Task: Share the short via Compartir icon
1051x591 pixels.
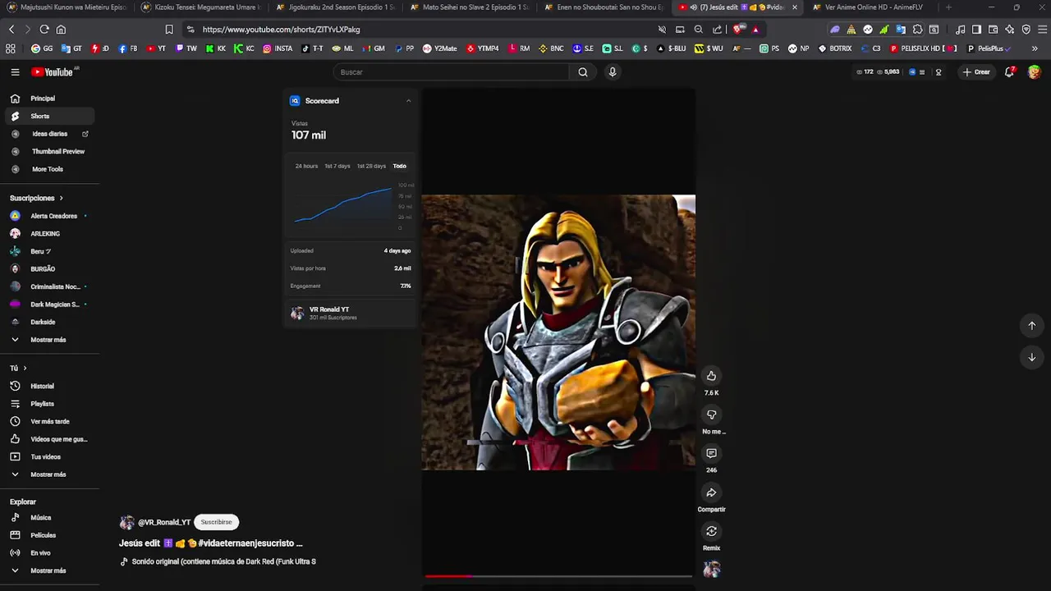Action: (711, 492)
